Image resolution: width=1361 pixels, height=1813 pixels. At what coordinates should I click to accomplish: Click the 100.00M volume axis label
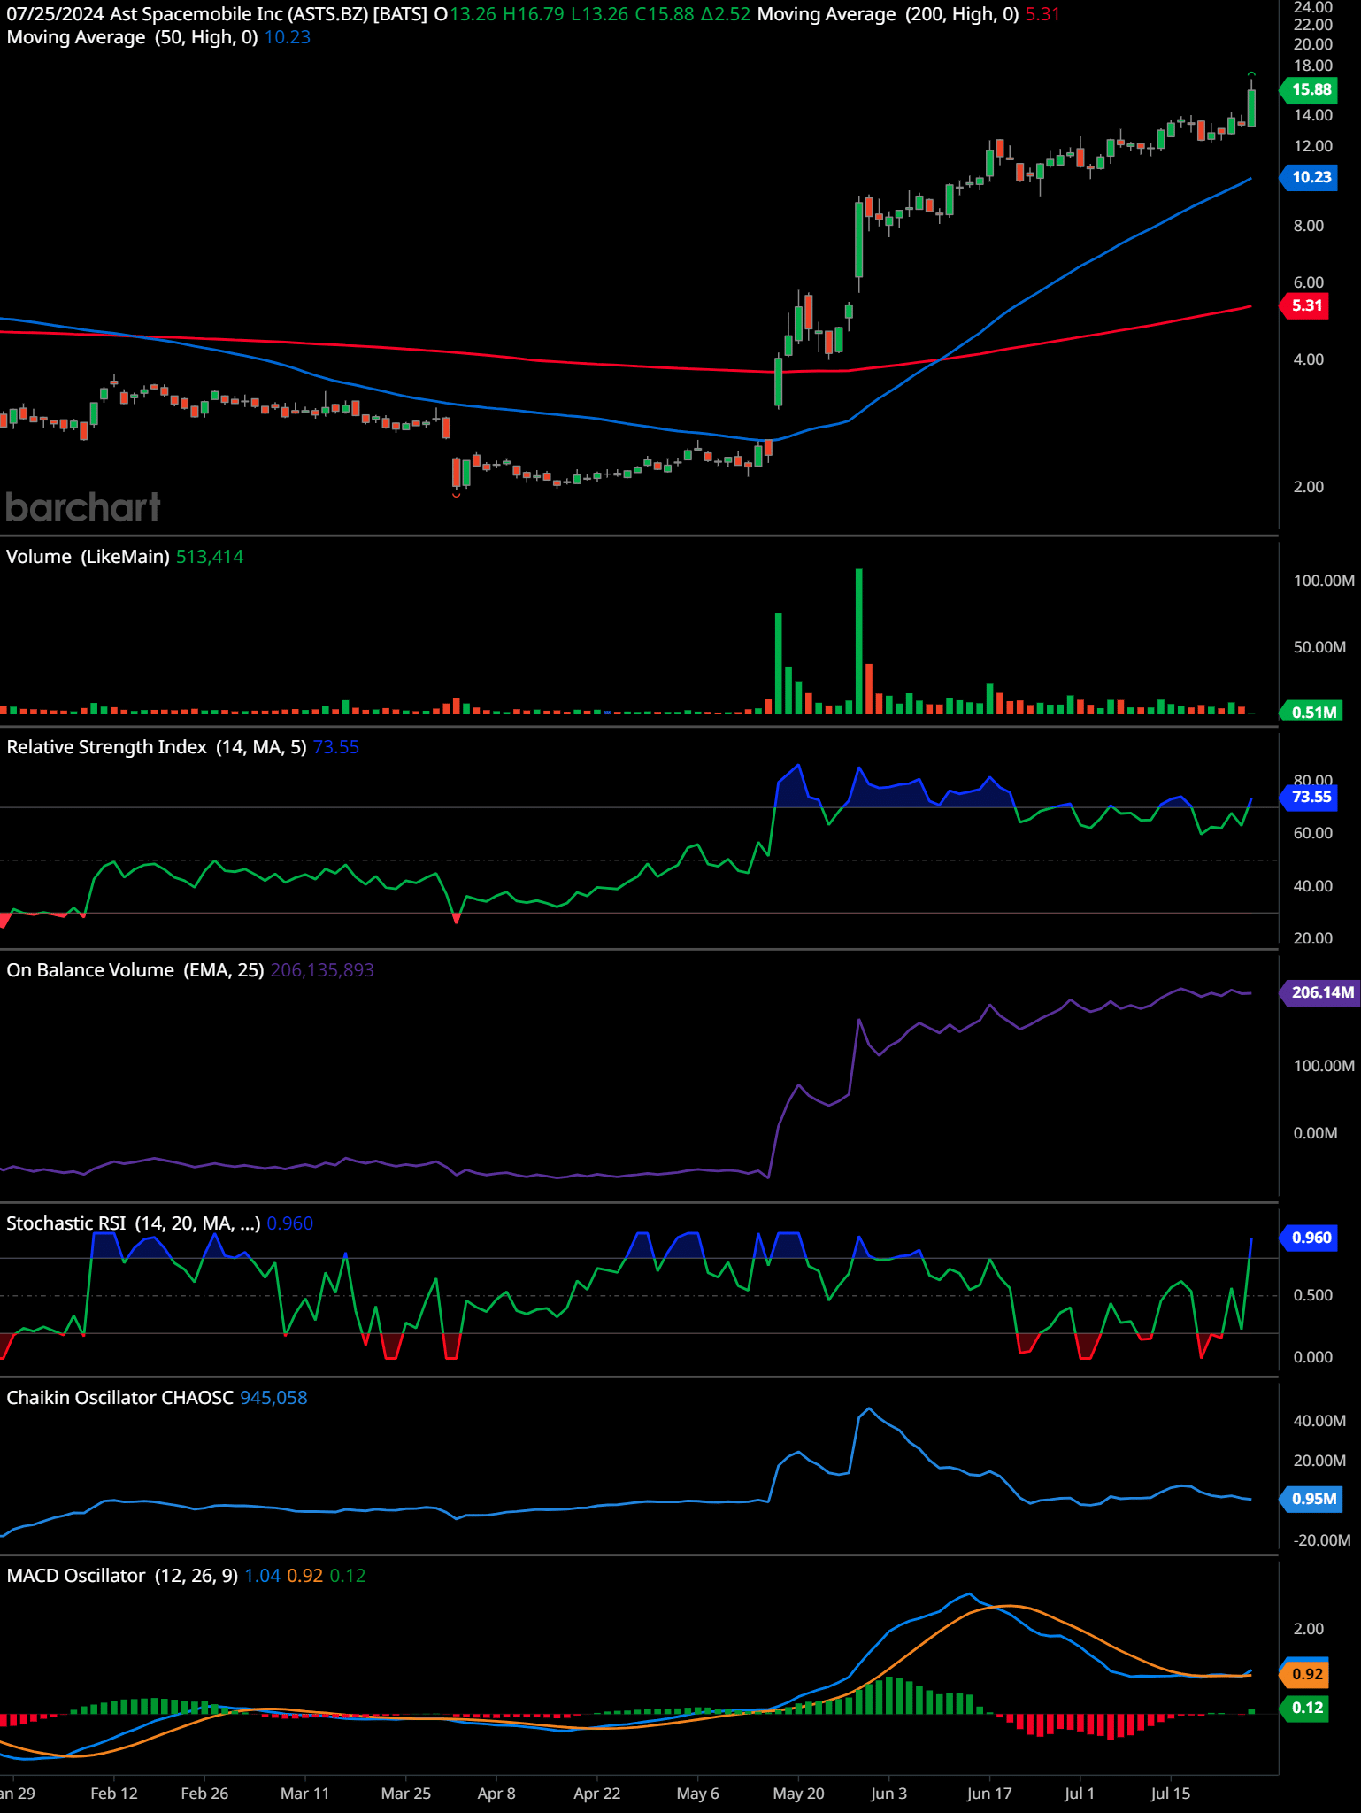pos(1324,581)
